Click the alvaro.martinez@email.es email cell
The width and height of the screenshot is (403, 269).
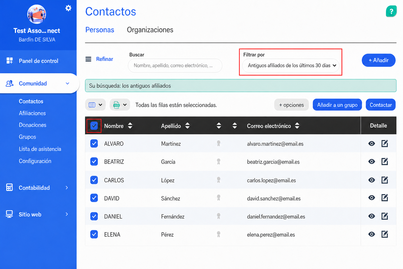[x=275, y=144]
